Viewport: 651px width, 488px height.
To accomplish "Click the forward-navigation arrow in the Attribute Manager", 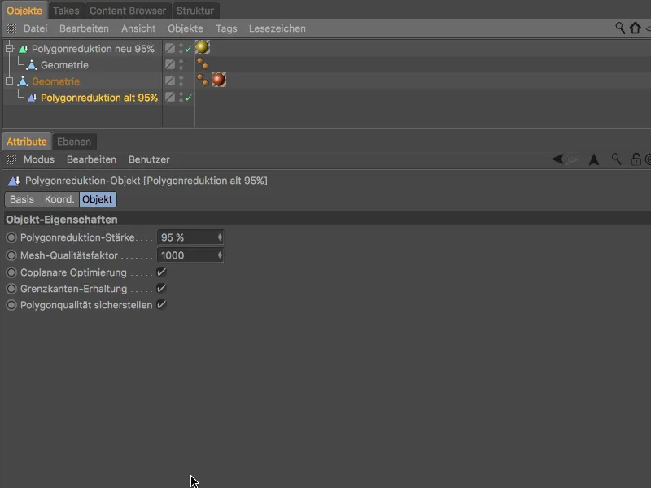I will [594, 159].
